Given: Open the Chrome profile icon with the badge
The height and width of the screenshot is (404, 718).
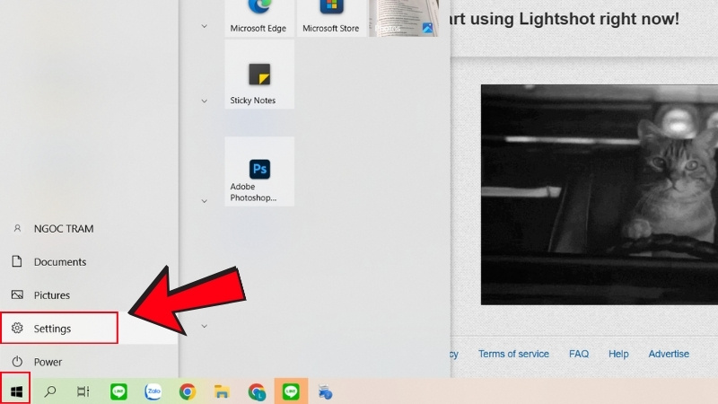Looking at the screenshot, I should (257, 391).
